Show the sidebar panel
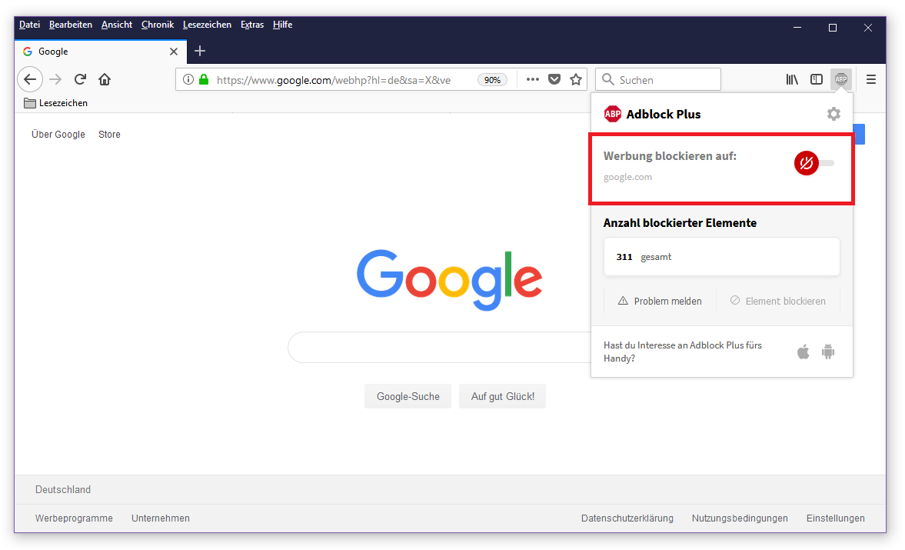This screenshot has height=550, width=905. [x=817, y=79]
